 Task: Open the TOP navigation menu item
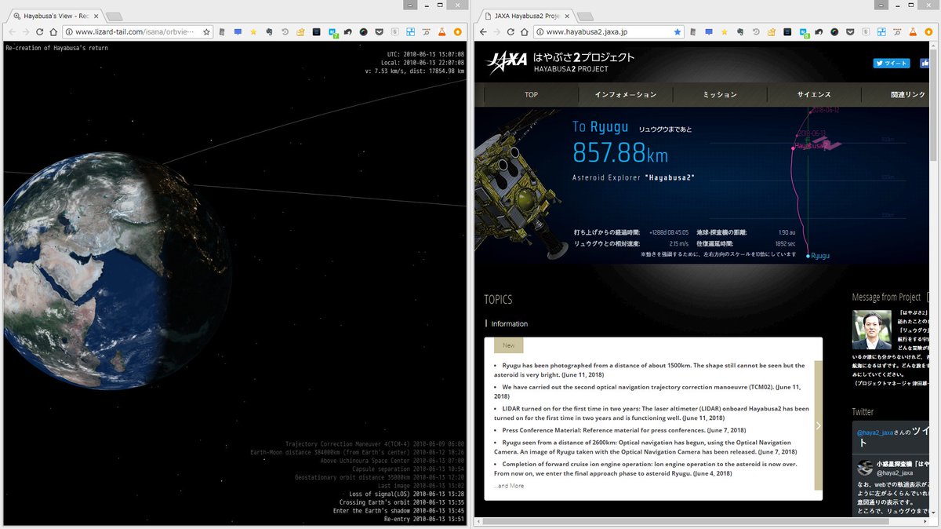pos(532,94)
